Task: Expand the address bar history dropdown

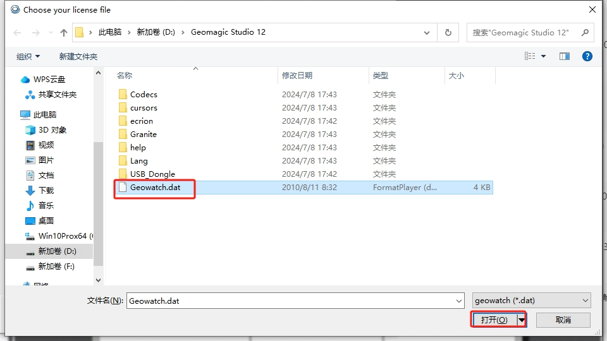Action: pos(427,32)
